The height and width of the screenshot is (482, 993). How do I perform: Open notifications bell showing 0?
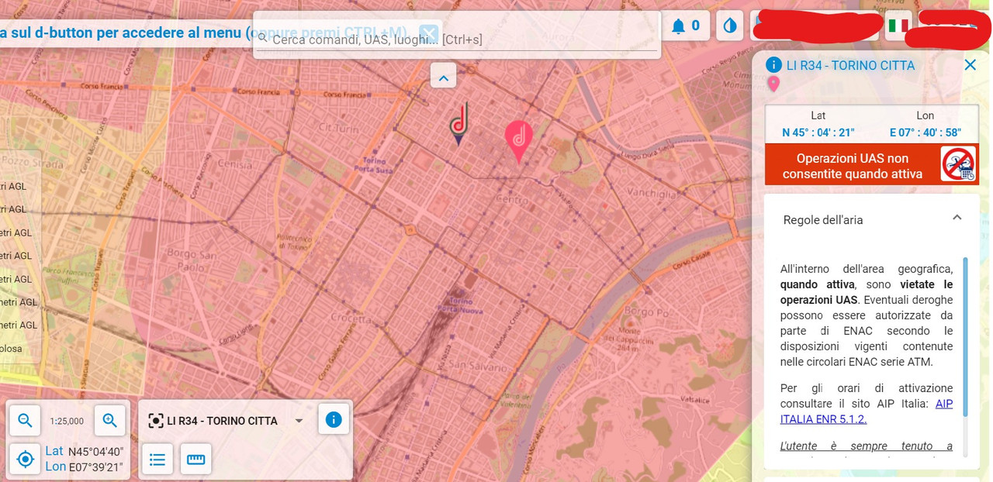(685, 26)
